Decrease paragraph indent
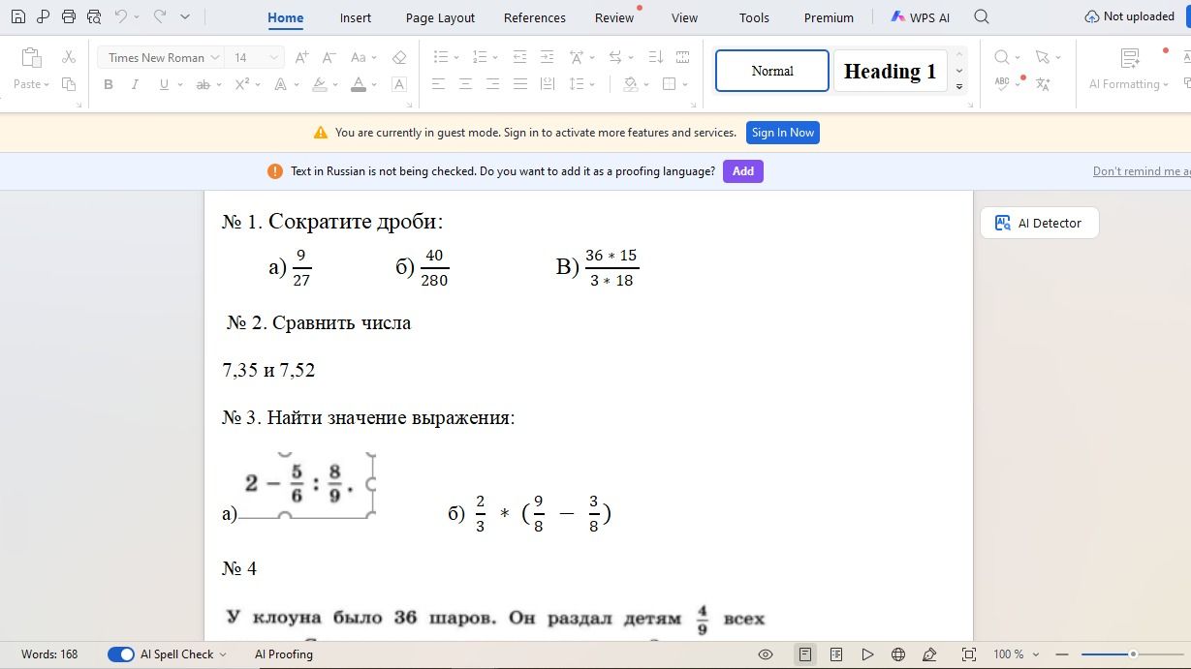1191x669 pixels. [519, 57]
